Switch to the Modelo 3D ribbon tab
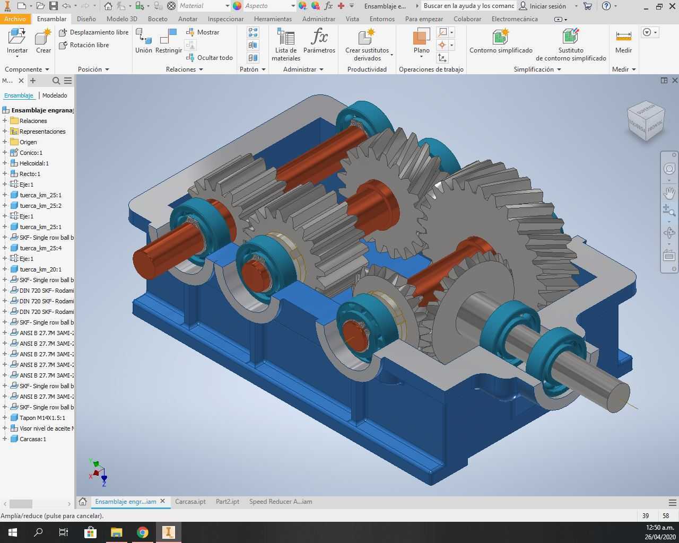 (121, 19)
